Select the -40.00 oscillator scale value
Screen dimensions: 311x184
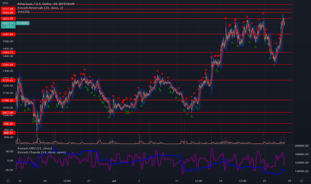[9, 170]
